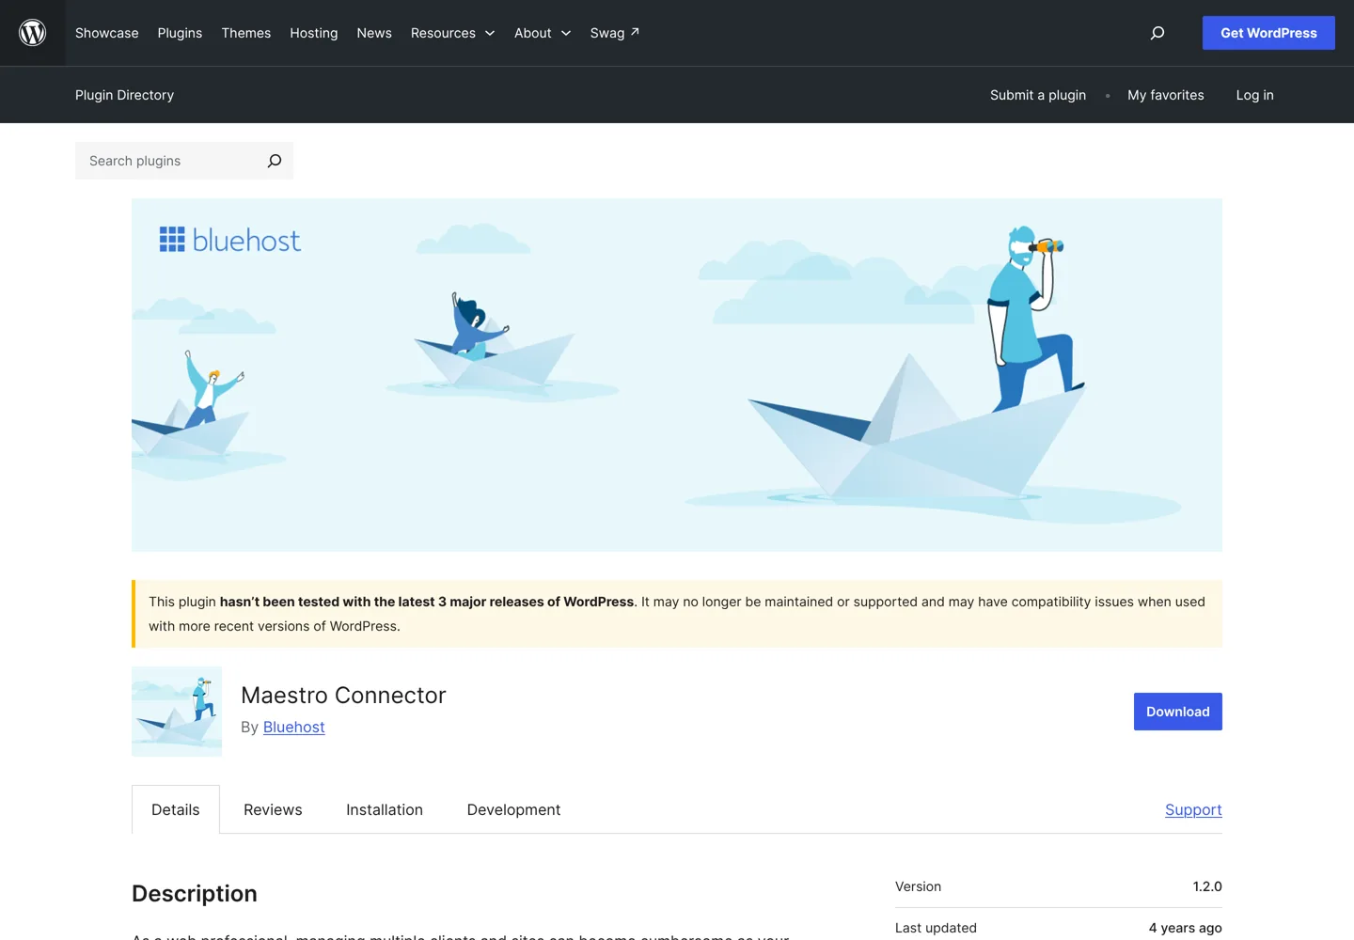Switch to the Reviews tab
Image resolution: width=1354 pixels, height=940 pixels.
273,810
